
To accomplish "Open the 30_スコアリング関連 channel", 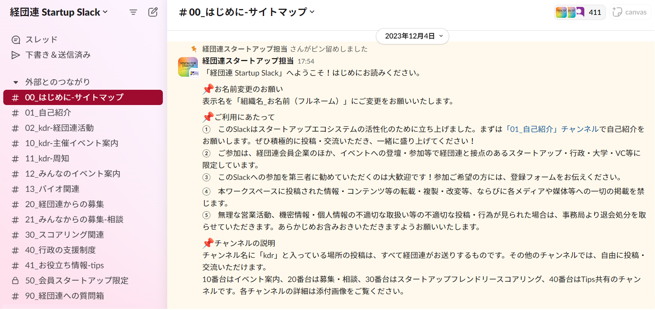I will tap(83, 235).
